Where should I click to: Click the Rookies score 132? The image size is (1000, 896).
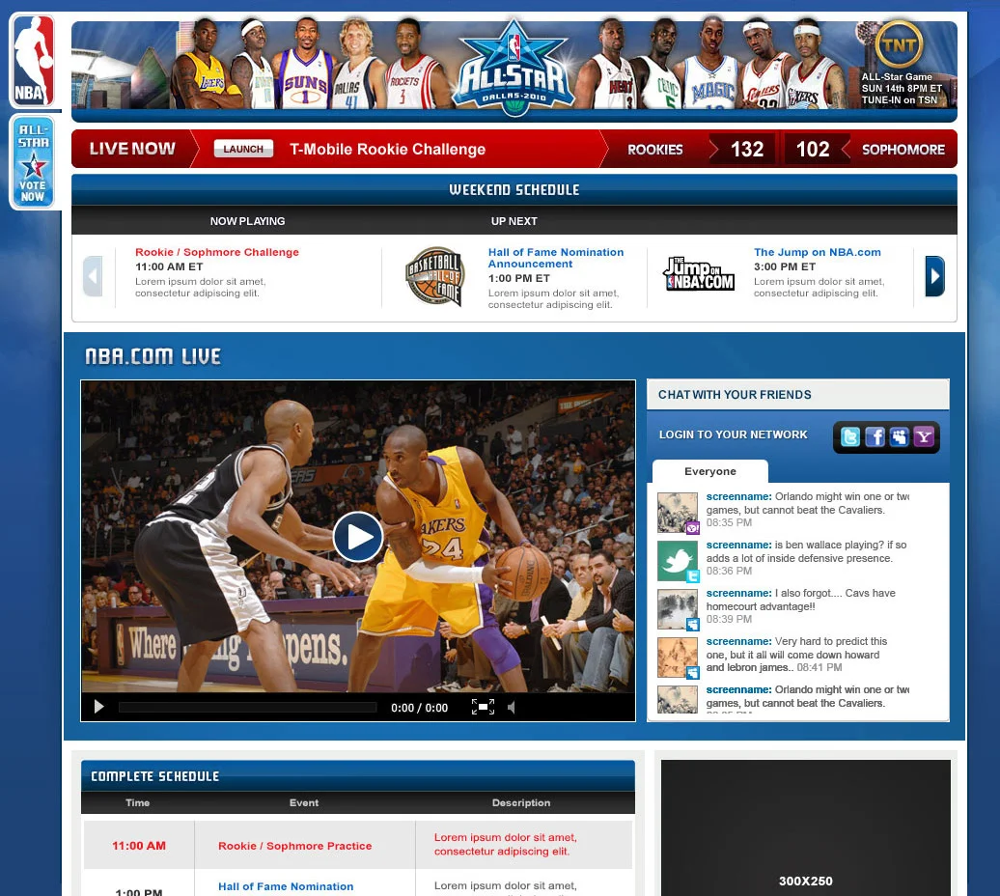click(x=747, y=150)
